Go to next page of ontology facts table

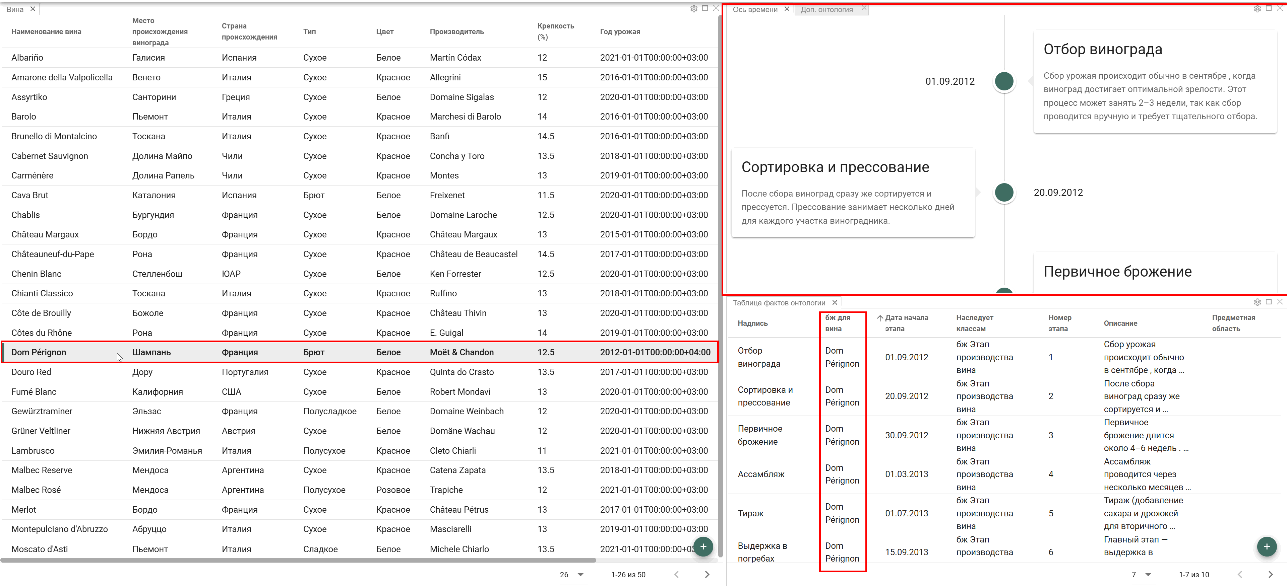[x=1271, y=575]
